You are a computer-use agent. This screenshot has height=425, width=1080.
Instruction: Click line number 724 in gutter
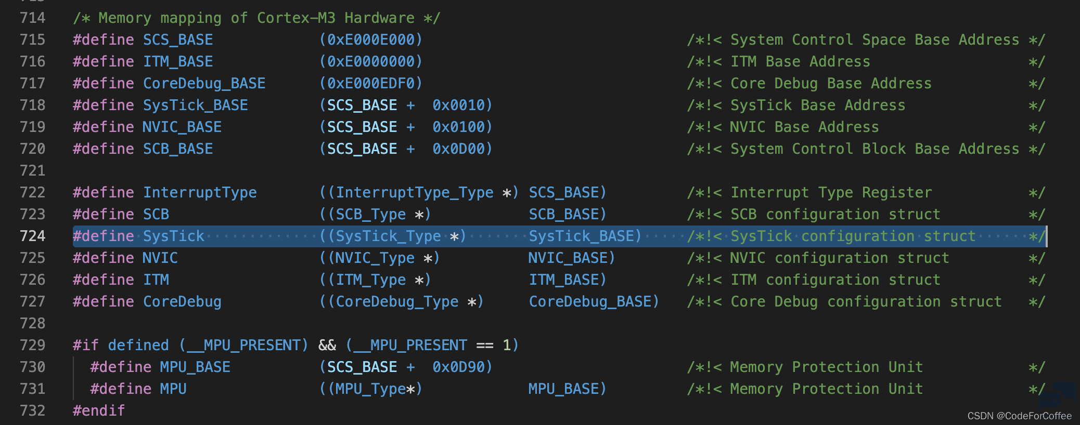coord(33,236)
